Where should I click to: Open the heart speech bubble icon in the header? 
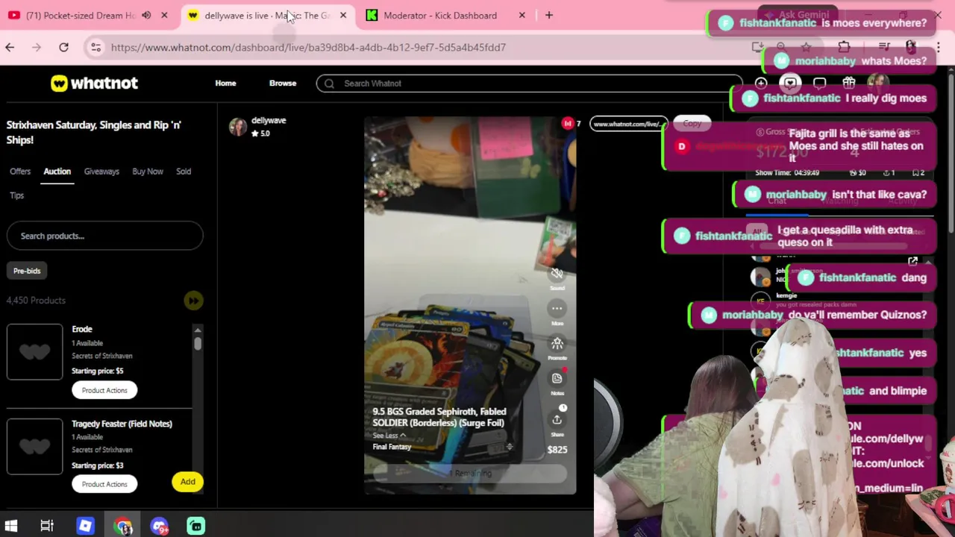coord(790,84)
